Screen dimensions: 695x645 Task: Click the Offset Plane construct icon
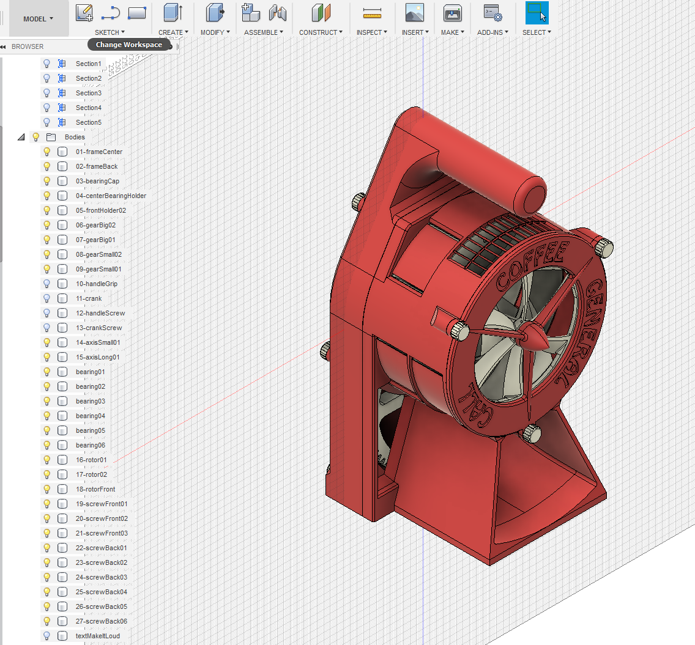pyautogui.click(x=321, y=13)
